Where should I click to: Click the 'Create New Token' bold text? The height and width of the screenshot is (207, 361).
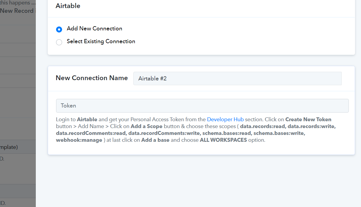point(308,119)
